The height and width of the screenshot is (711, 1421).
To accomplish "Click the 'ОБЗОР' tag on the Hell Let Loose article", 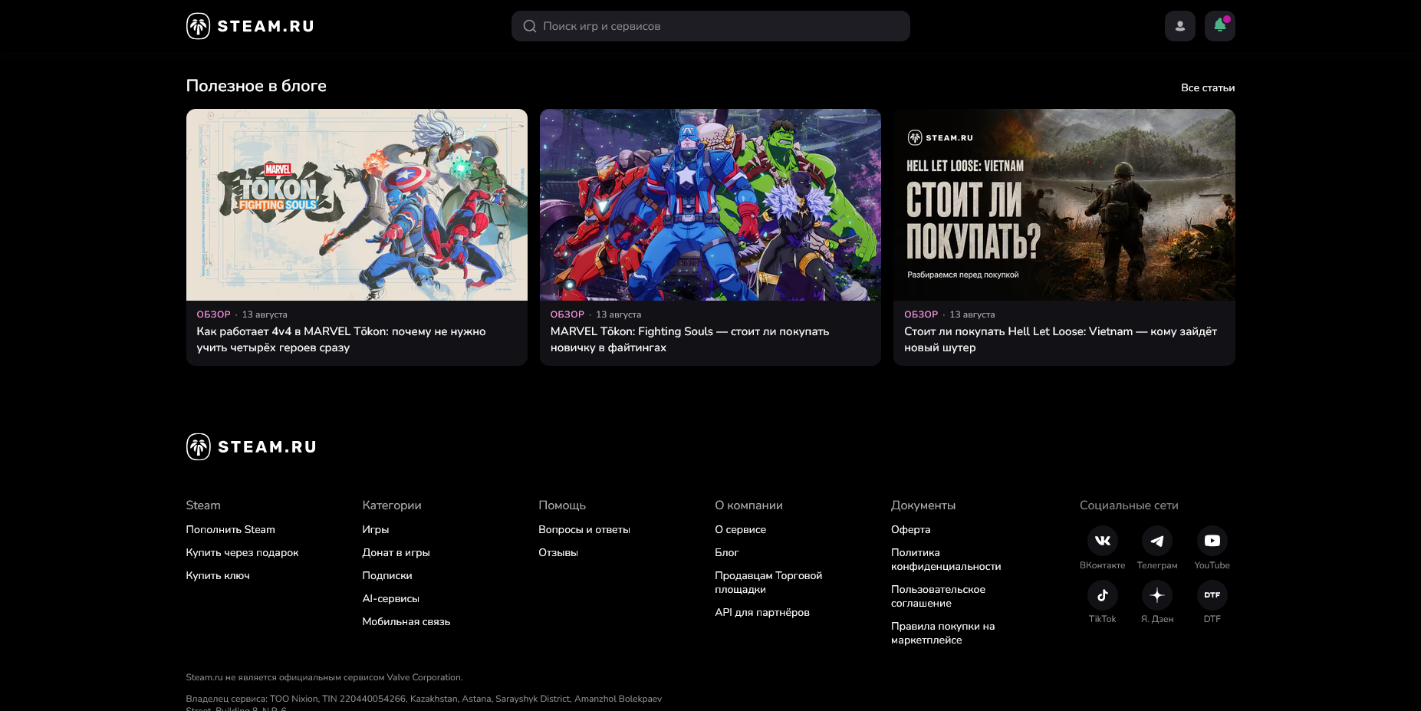I will click(920, 314).
